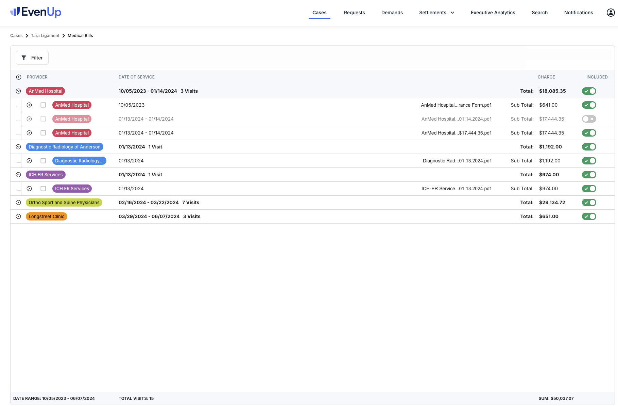Go to the Demands tab
The image size is (618, 406).
click(x=392, y=13)
